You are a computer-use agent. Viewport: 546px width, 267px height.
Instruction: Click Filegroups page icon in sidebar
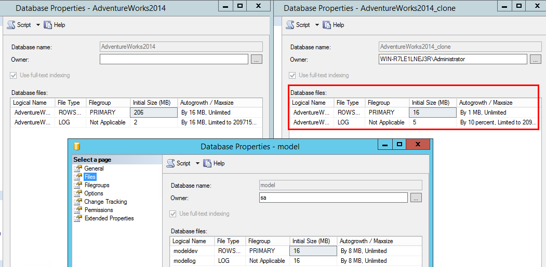point(78,185)
